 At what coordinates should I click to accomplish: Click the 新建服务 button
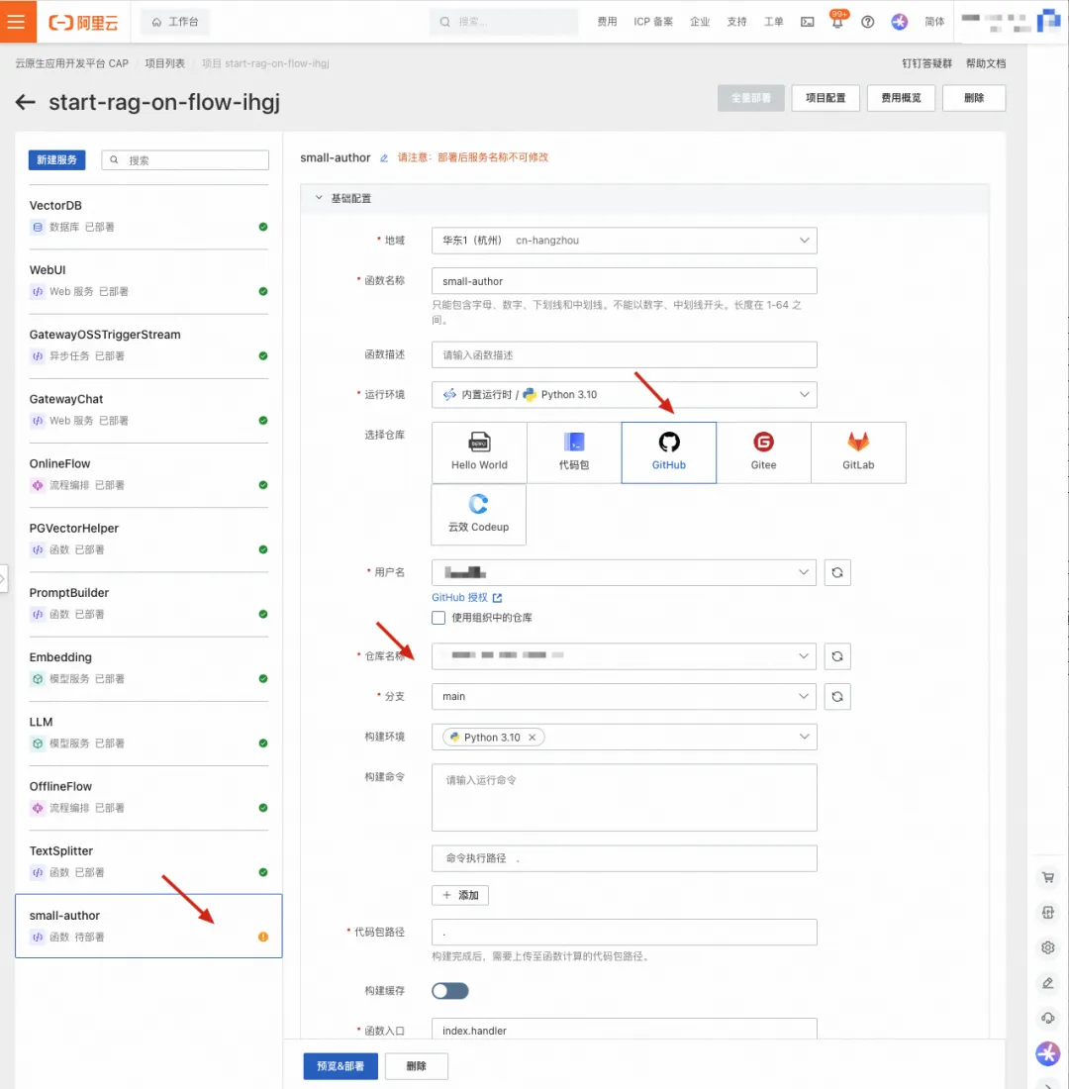coord(57,159)
